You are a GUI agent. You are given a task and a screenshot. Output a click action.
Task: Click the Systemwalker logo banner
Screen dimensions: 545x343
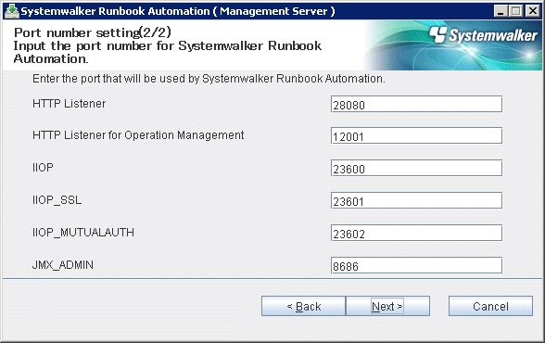pos(452,45)
